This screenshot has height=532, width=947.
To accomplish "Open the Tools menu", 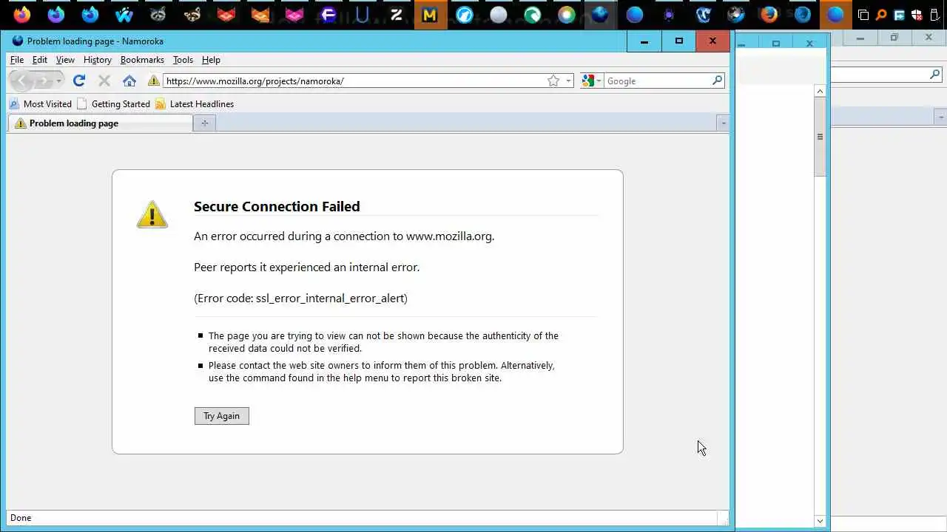I will (183, 60).
